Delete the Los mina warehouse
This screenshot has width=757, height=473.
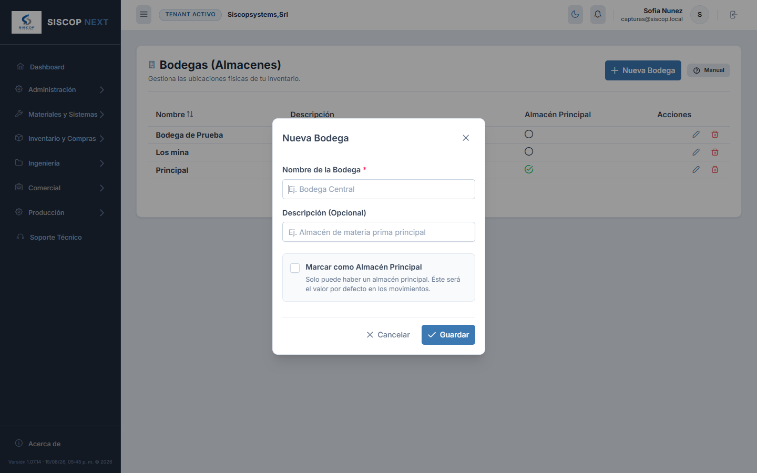pos(715,152)
